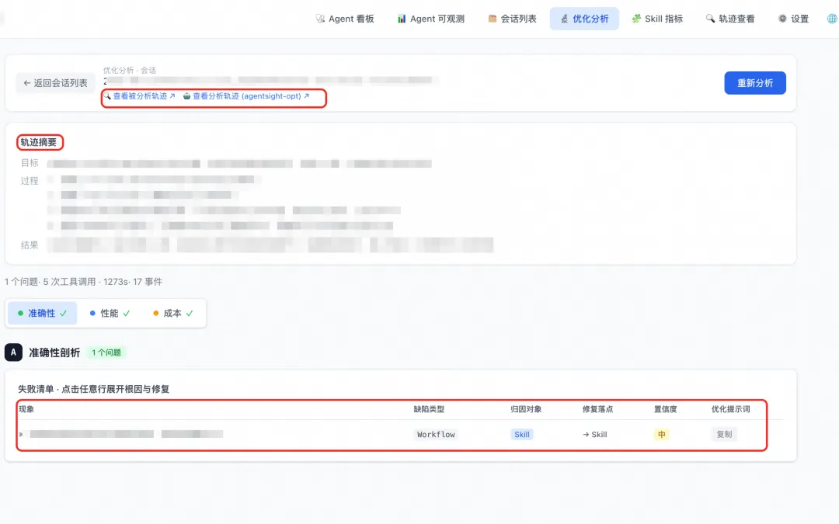This screenshot has height=524, width=839.
Task: Open the 查看被分析轨迹 link
Action: 140,96
